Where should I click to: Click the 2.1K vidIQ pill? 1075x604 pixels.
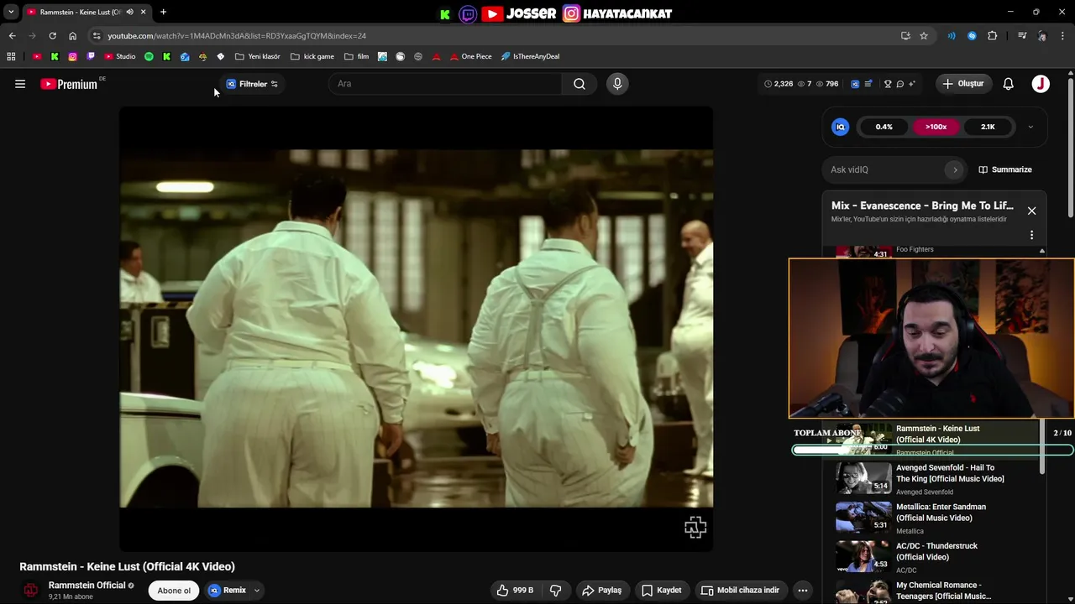pos(988,128)
